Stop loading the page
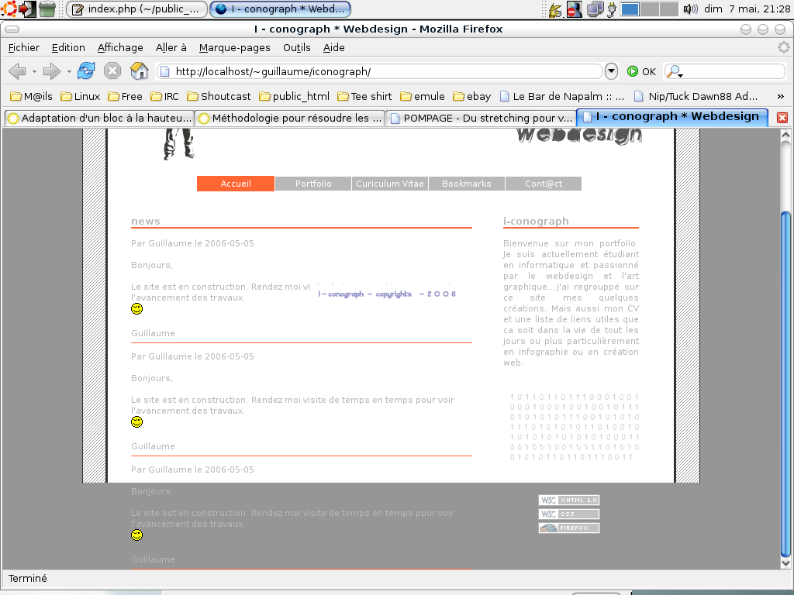The width and height of the screenshot is (794, 595). click(x=112, y=71)
